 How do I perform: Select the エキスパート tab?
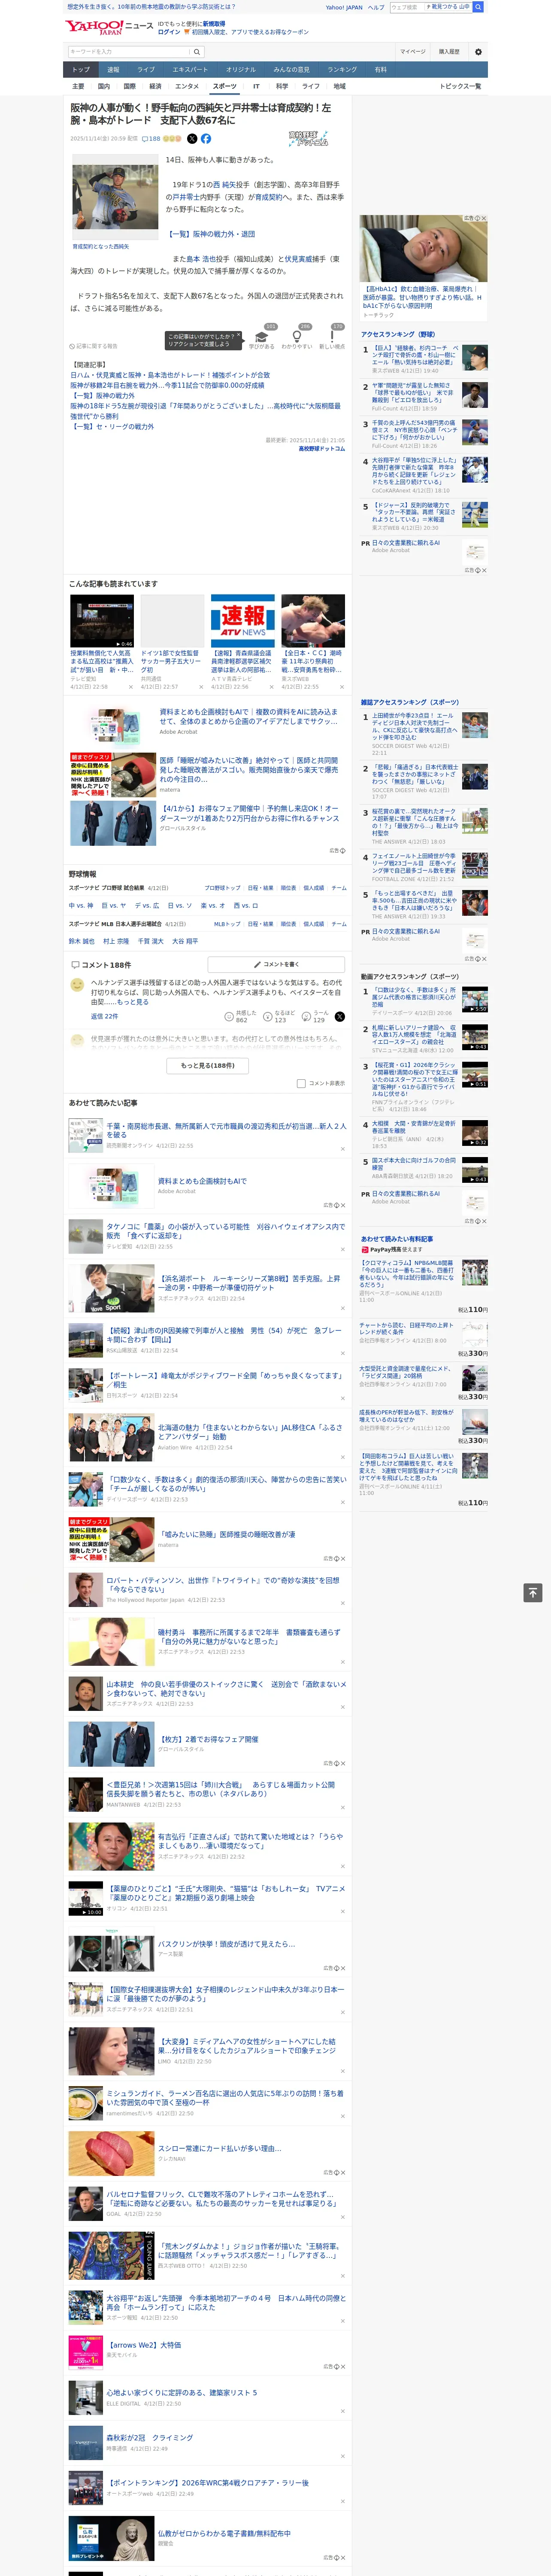click(x=190, y=70)
